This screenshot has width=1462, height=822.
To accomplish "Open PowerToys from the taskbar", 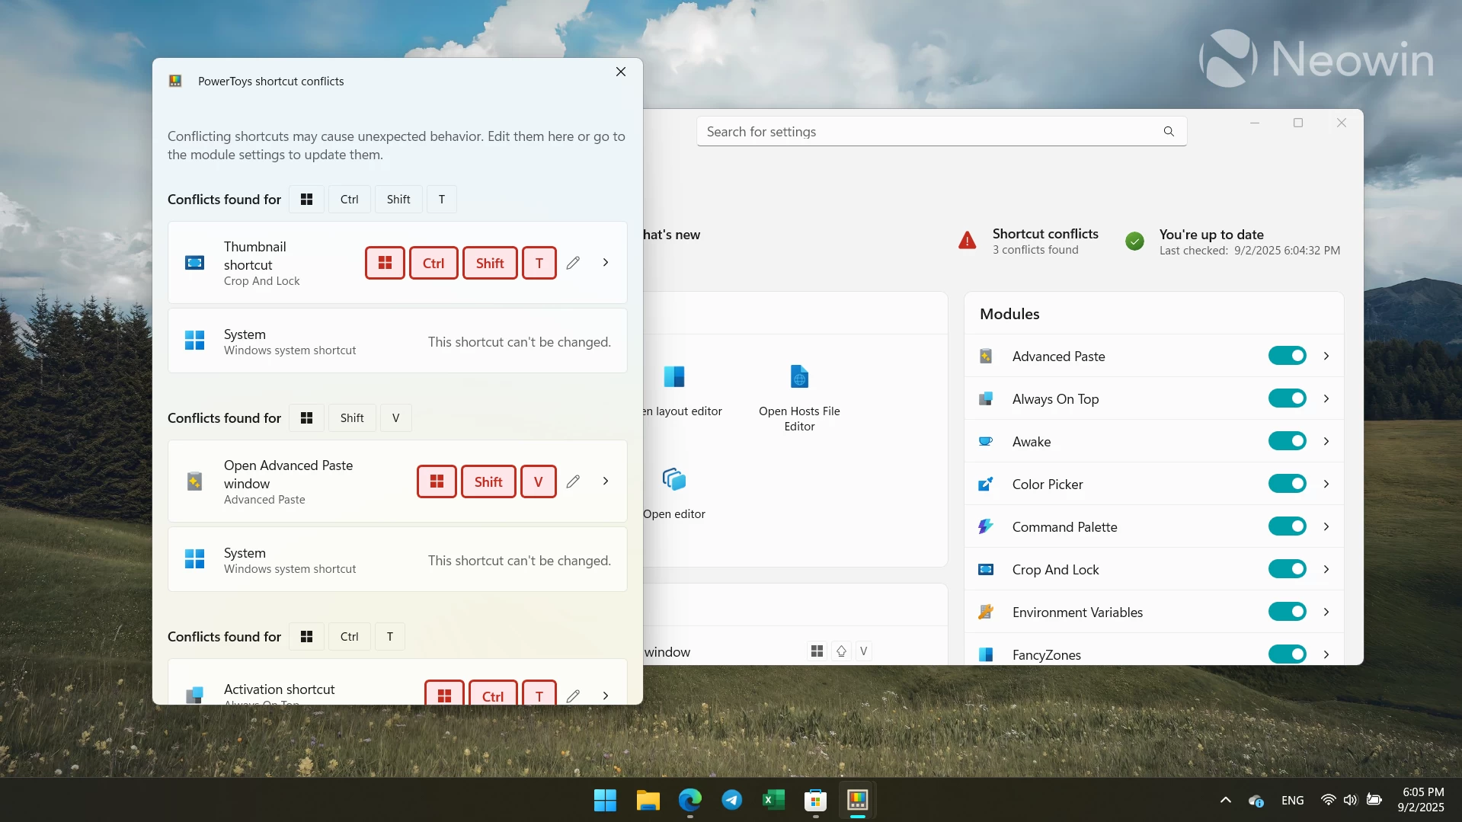I will pos(858,801).
